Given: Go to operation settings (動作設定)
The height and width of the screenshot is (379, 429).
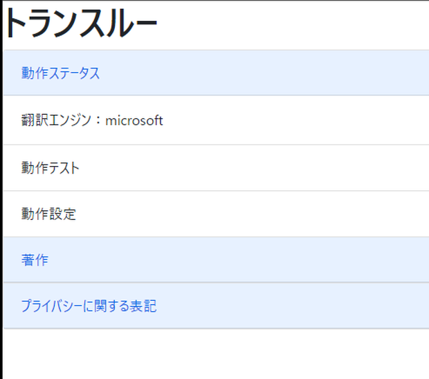Looking at the screenshot, I should pyautogui.click(x=48, y=214).
